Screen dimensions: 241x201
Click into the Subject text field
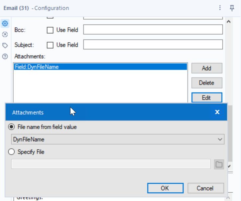153,45
